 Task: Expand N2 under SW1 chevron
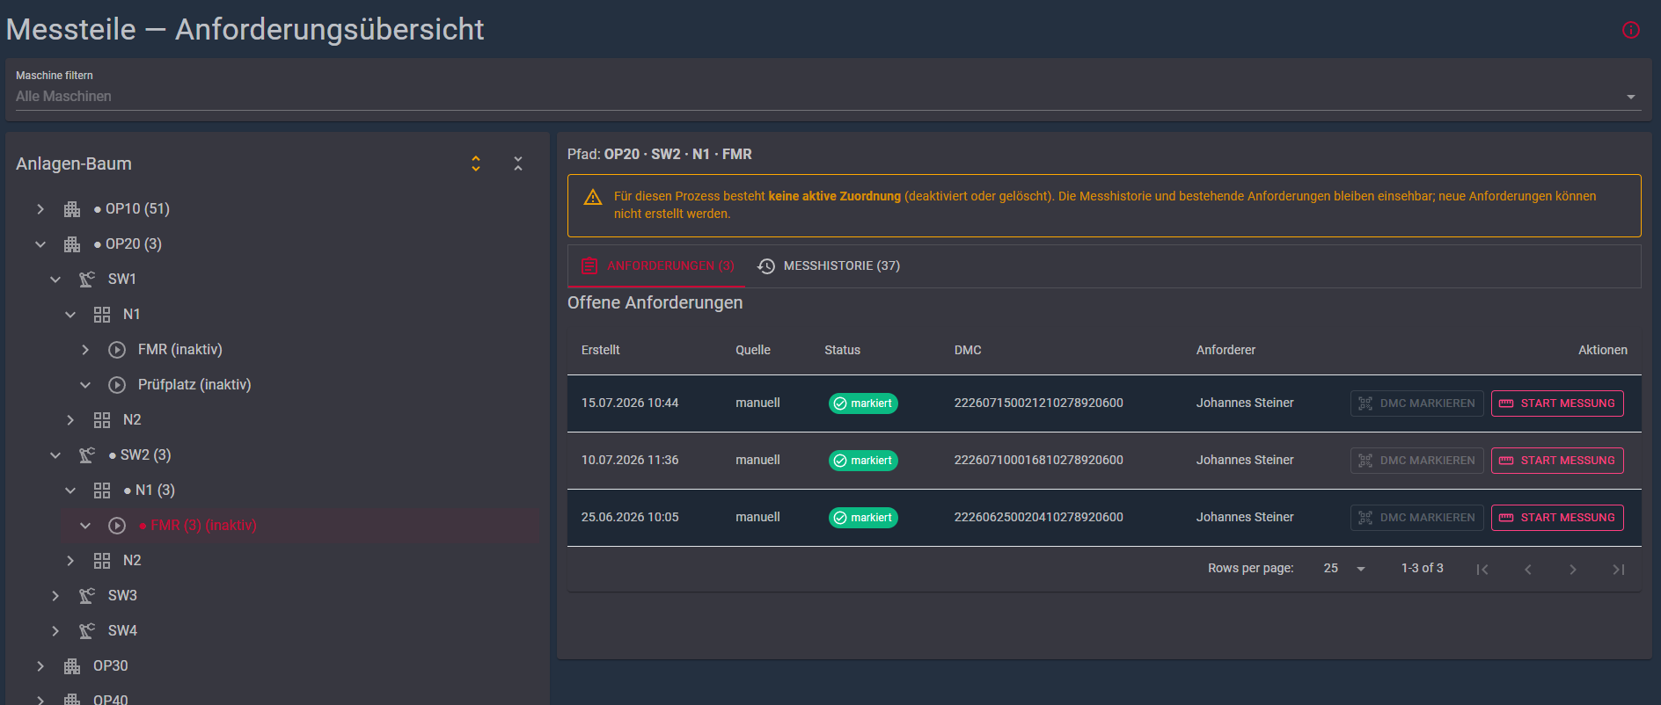pos(70,420)
